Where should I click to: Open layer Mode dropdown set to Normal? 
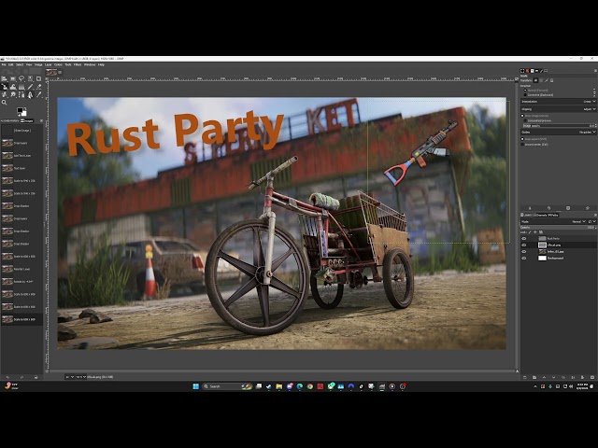pyautogui.click(x=554, y=221)
